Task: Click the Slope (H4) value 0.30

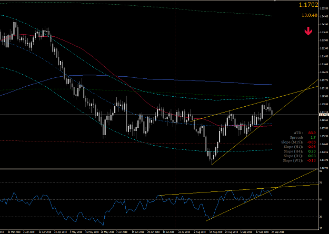Action: (312, 151)
